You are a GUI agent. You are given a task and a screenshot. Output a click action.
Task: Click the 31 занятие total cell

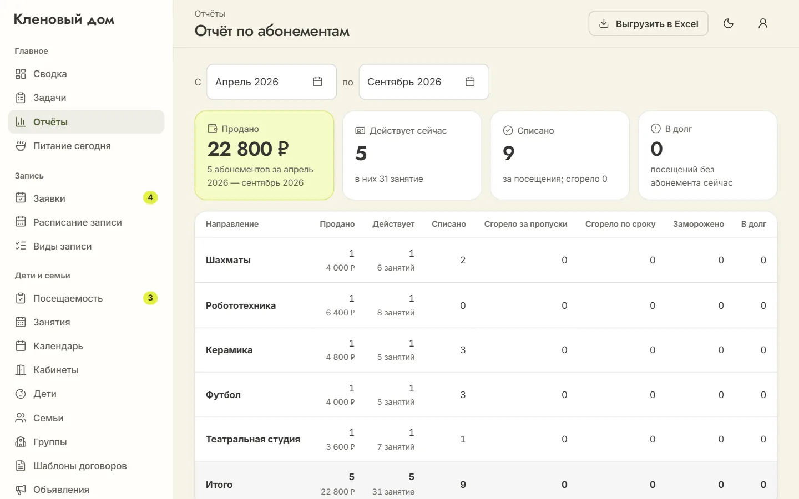pos(393,492)
